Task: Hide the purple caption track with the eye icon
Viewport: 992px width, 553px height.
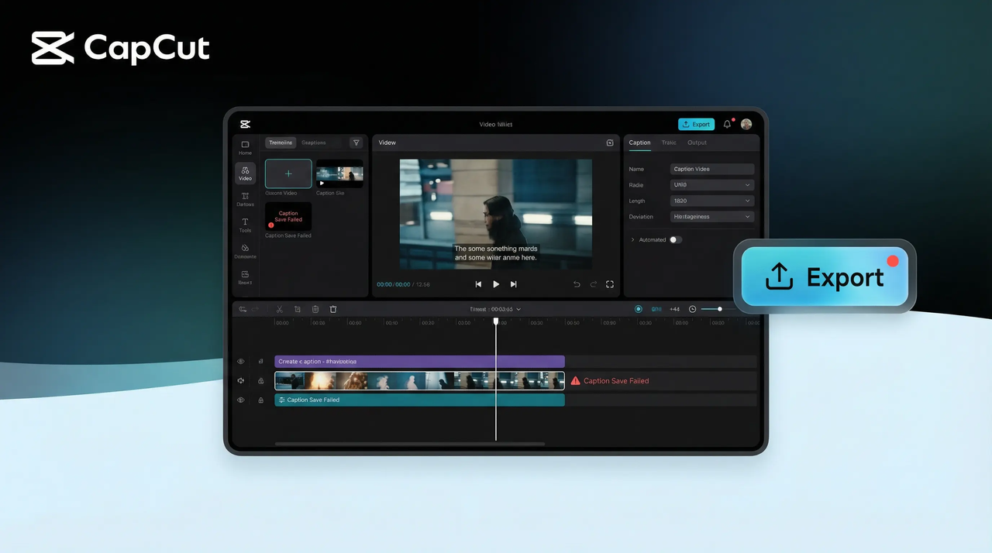Action: coord(240,361)
